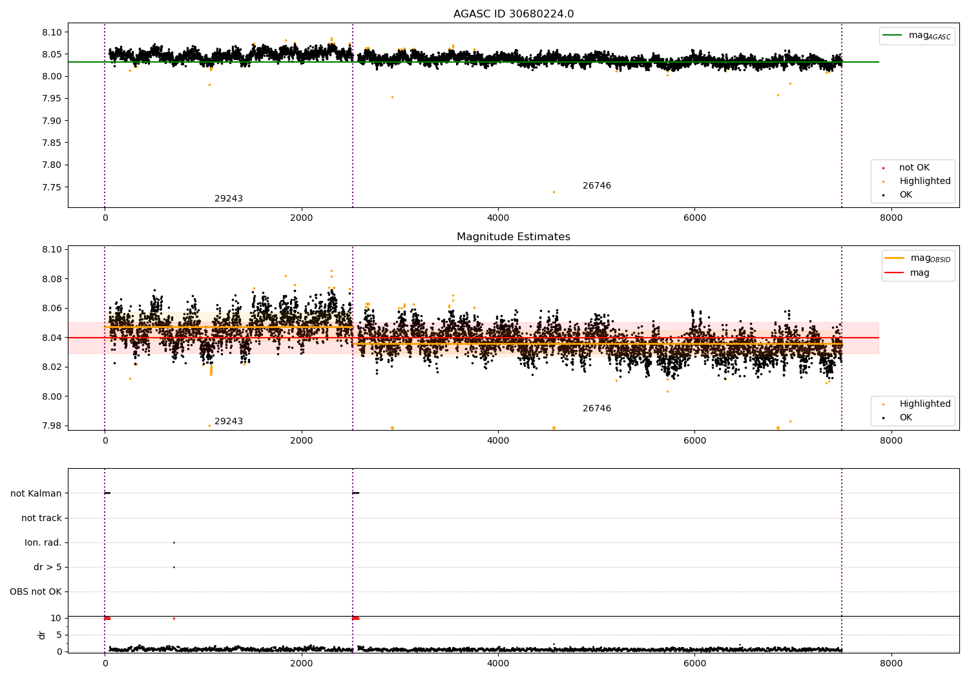The height and width of the screenshot is (678, 969).
Task: Click the 7.85 tick label on top plot
Action: click(51, 143)
